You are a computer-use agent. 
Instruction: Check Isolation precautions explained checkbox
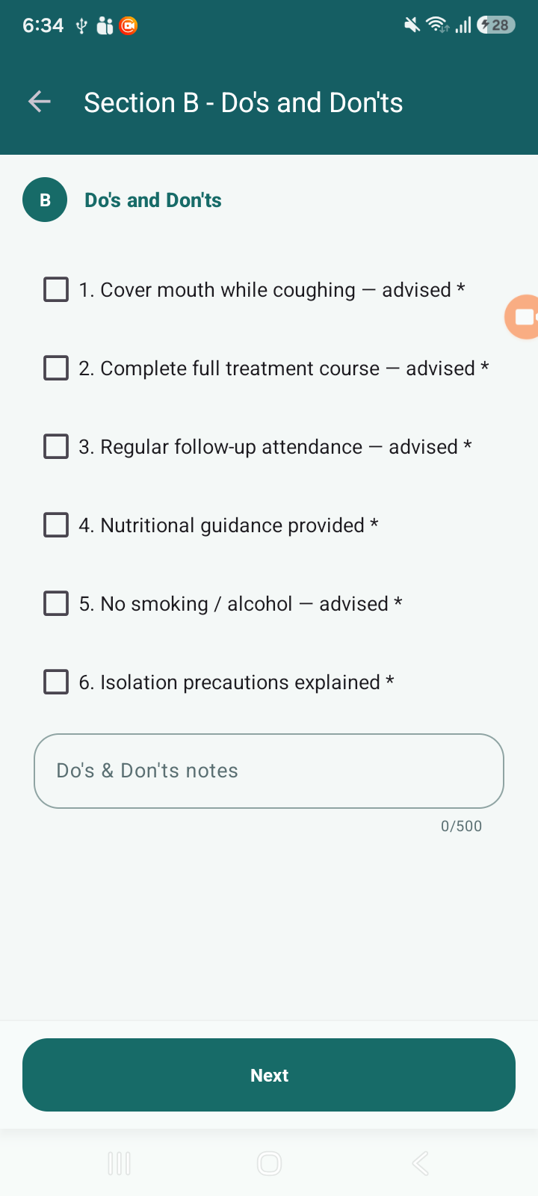(56, 682)
